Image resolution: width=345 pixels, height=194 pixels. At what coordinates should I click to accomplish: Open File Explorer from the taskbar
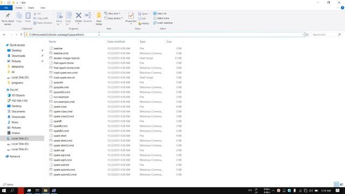[x=45, y=190]
